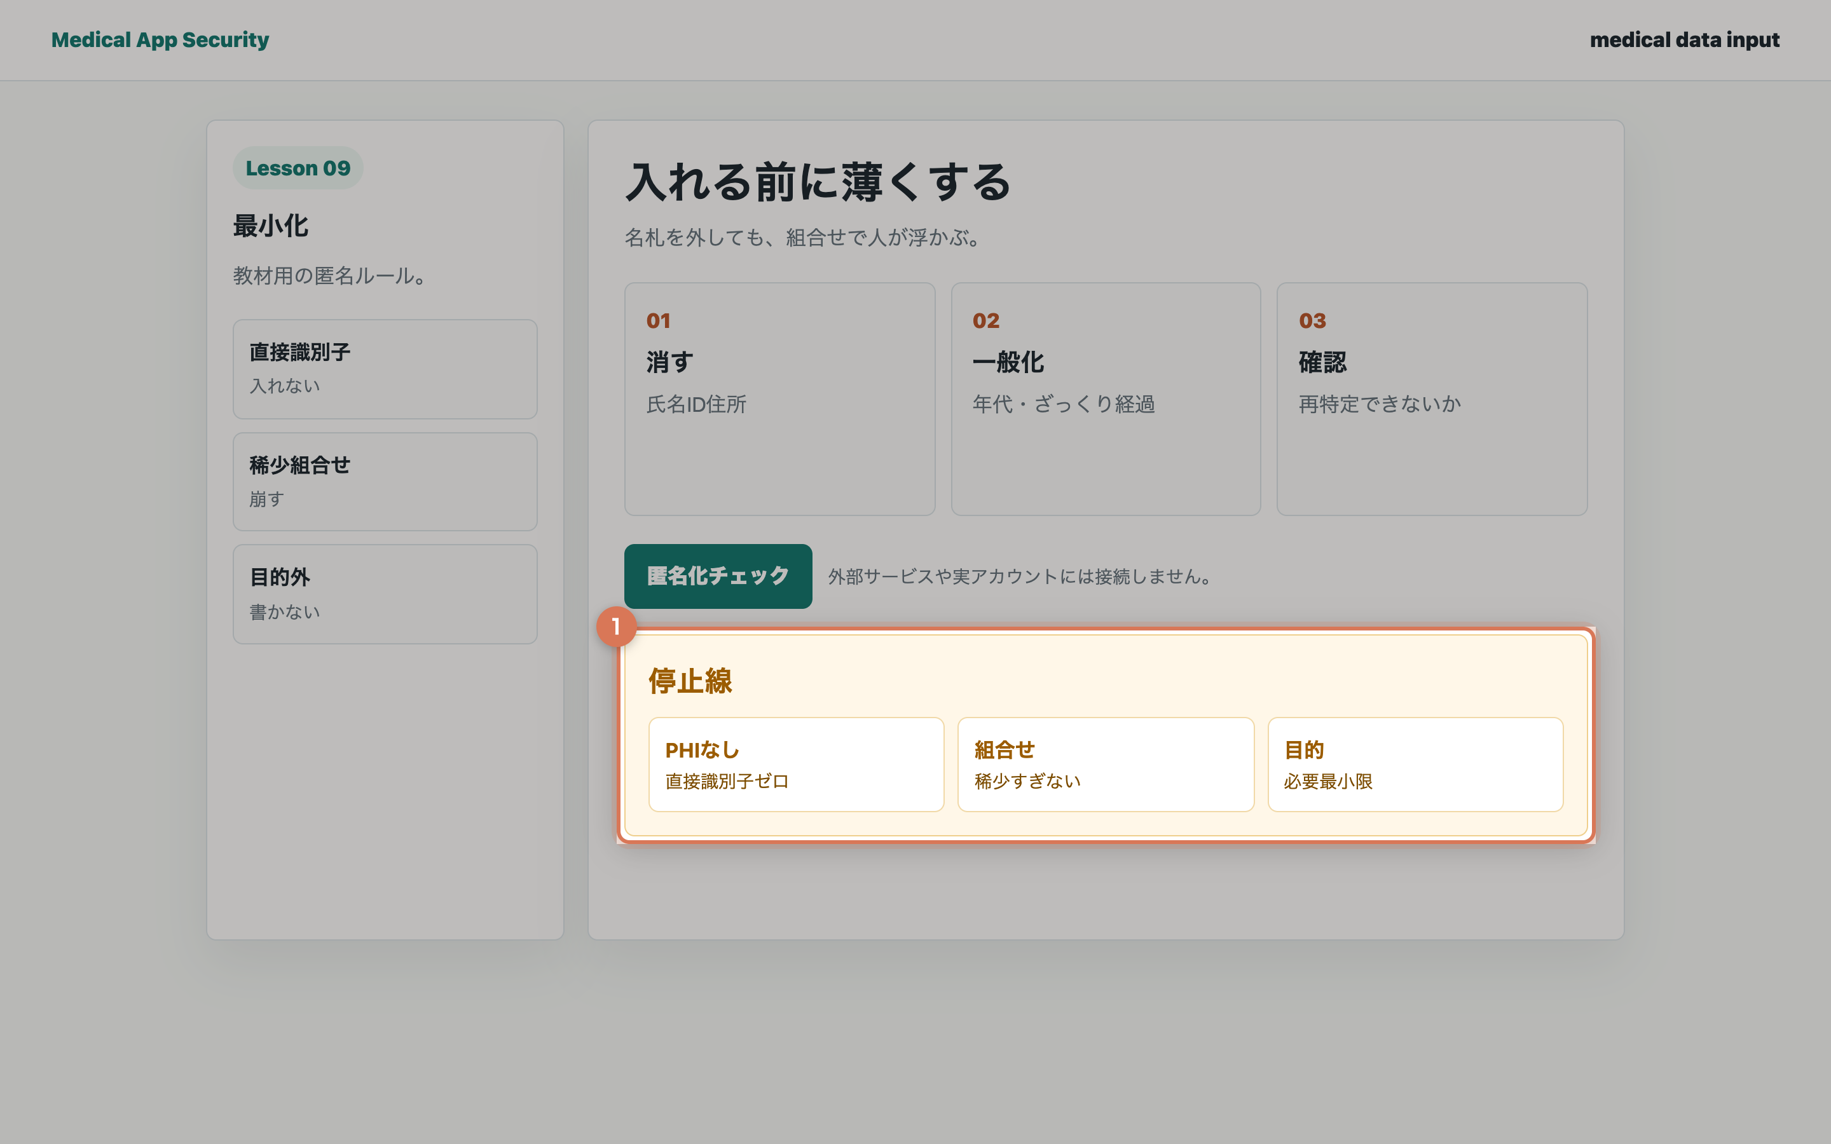Select step card 02 一般化

(x=1106, y=400)
